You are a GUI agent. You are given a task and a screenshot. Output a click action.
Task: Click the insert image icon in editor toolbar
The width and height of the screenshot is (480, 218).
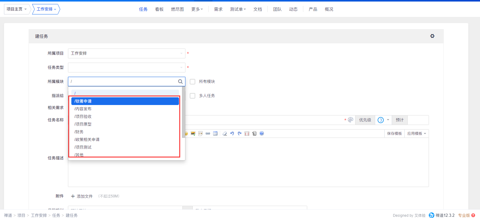(193, 134)
